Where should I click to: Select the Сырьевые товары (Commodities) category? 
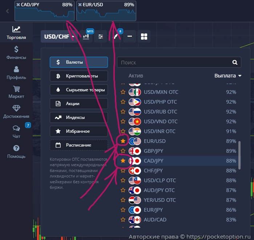click(79, 90)
